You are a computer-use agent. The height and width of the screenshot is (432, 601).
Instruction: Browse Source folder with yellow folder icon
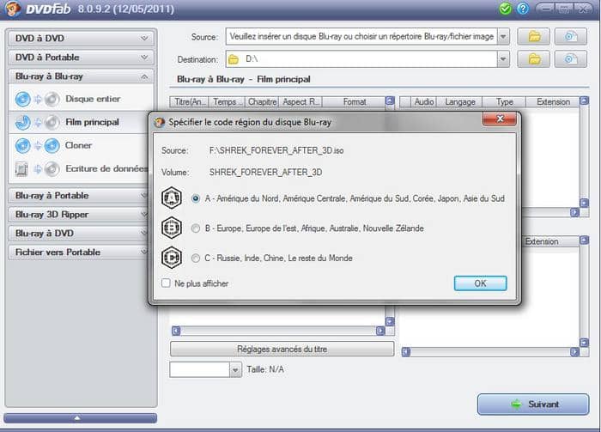534,37
